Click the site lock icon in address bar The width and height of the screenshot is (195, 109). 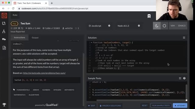tap(19, 8)
